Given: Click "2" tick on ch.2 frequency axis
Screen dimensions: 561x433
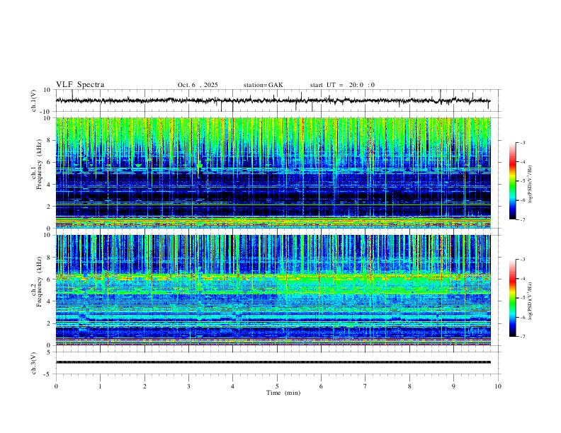Looking at the screenshot, I should [49, 323].
